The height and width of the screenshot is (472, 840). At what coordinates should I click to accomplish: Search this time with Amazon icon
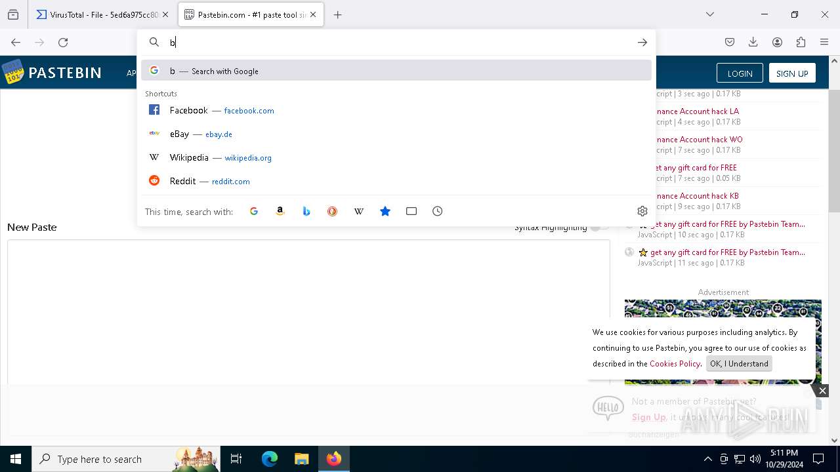(280, 211)
